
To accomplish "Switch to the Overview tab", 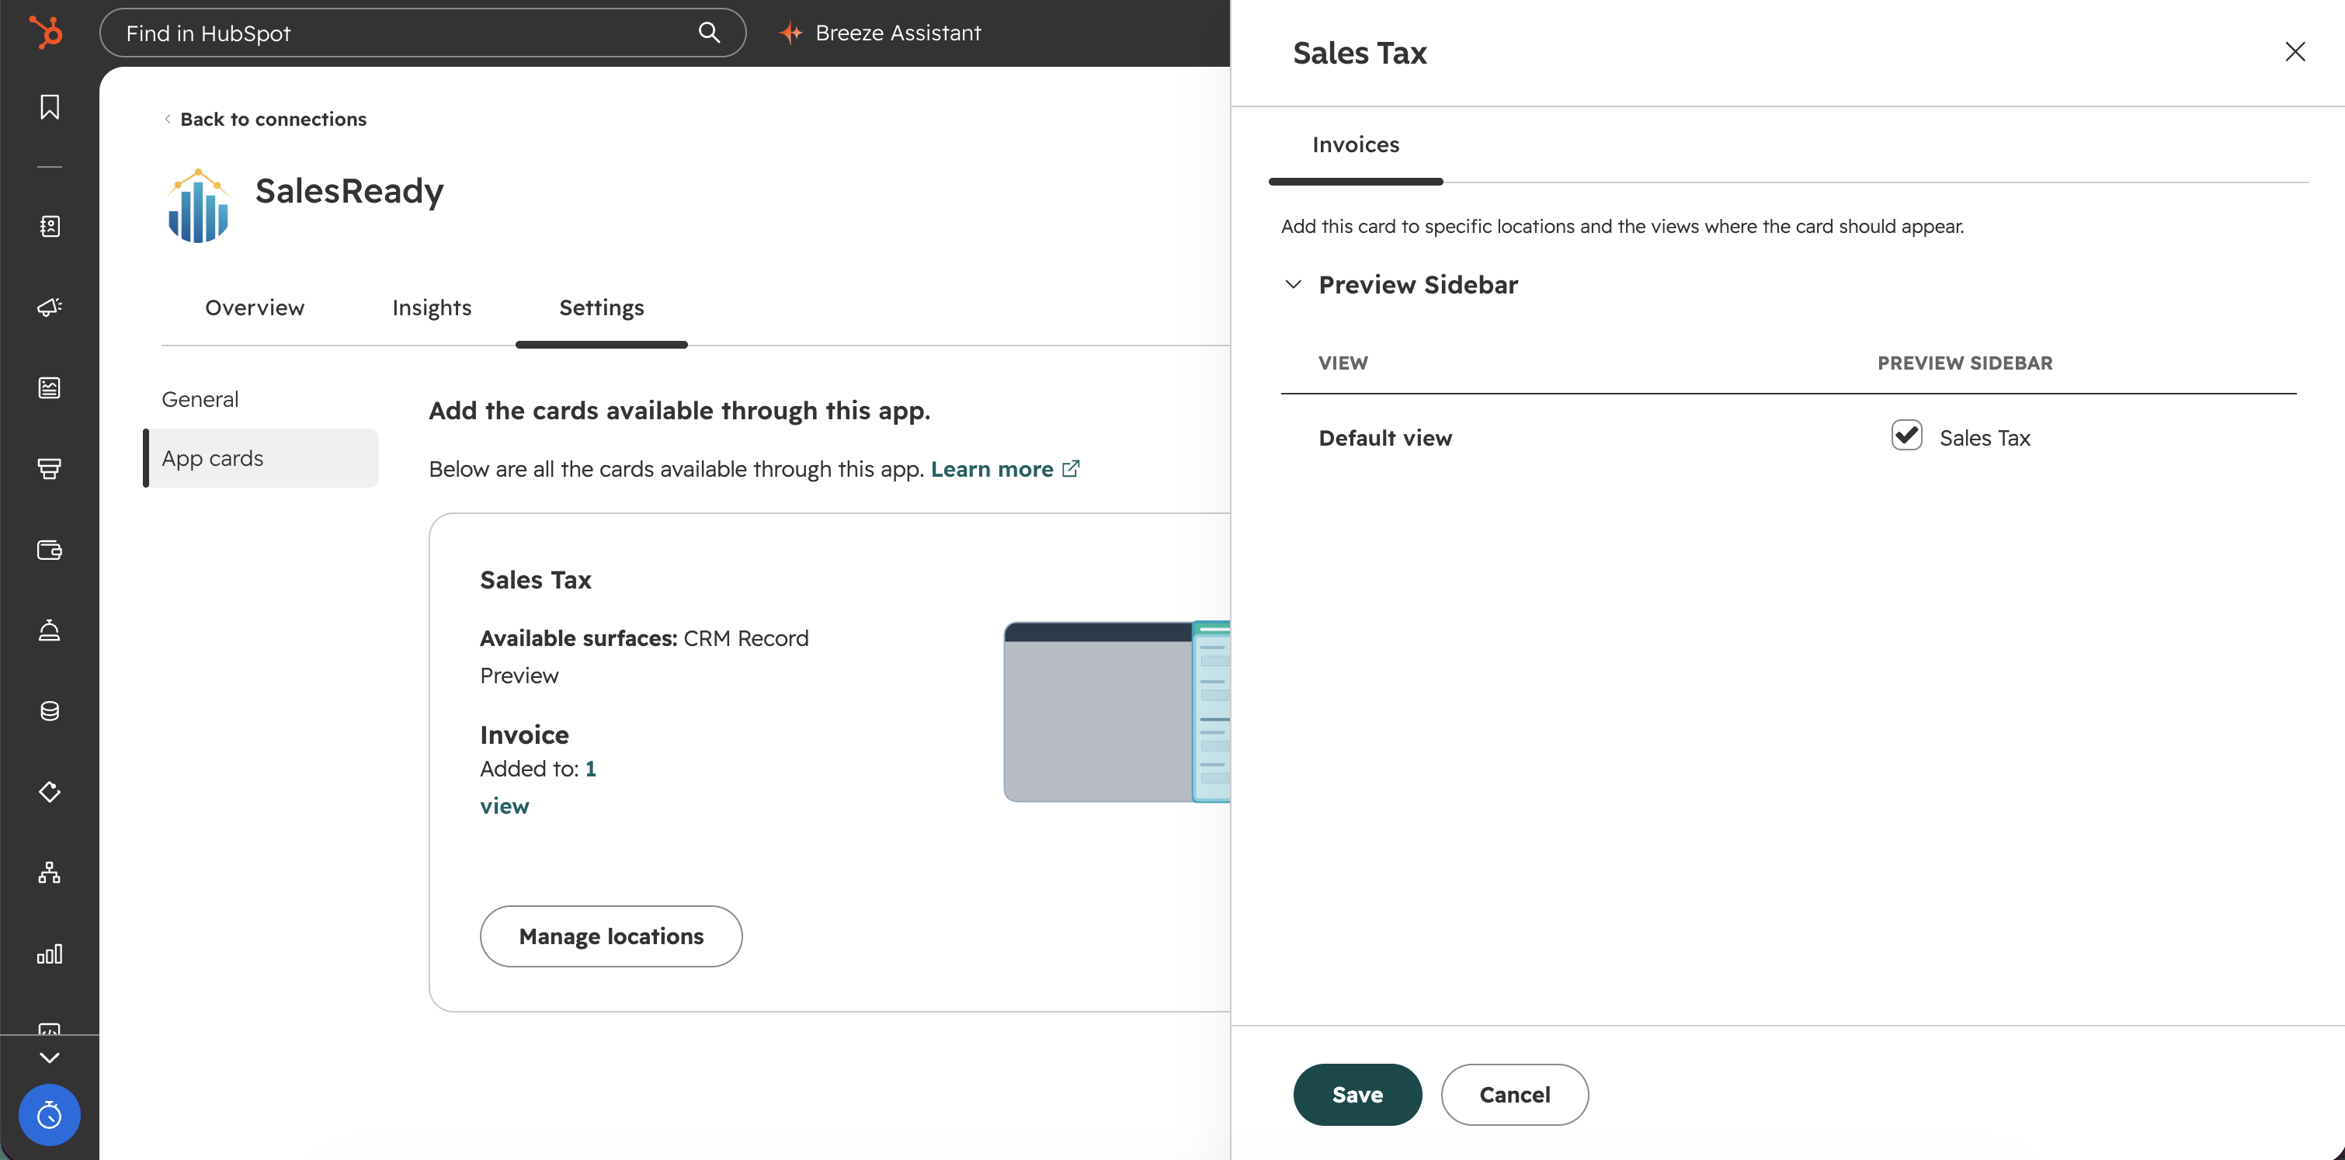I will click(255, 307).
